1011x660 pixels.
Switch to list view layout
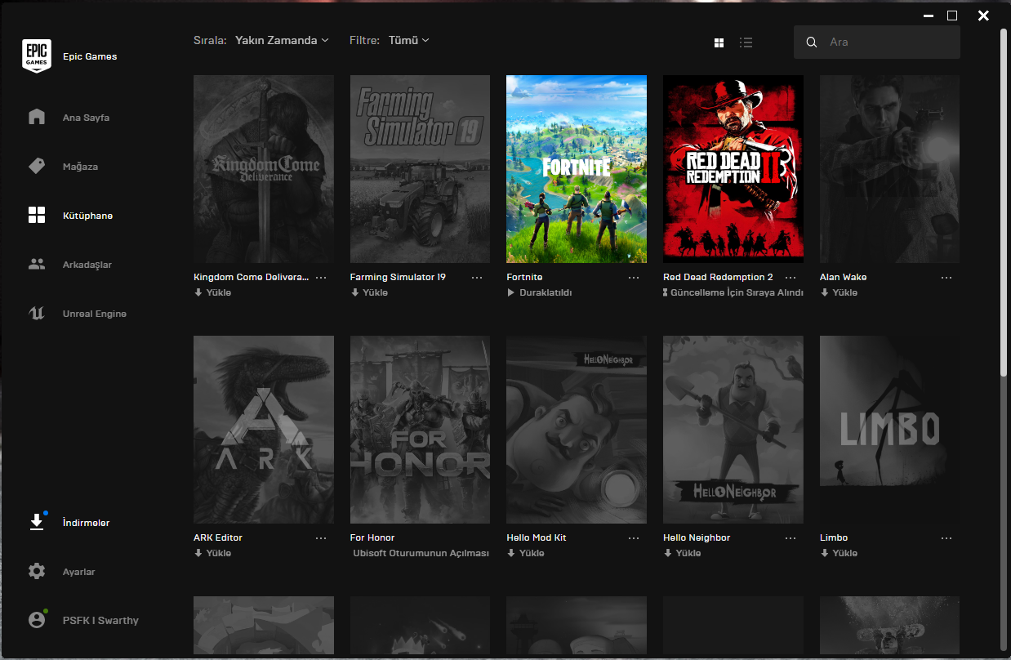click(x=746, y=42)
